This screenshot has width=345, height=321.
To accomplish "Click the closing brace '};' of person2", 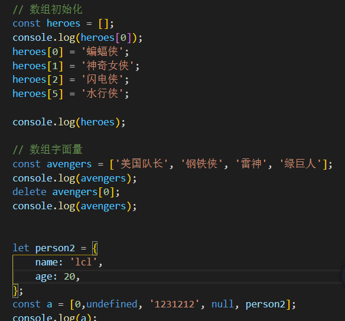I will 18,291.
